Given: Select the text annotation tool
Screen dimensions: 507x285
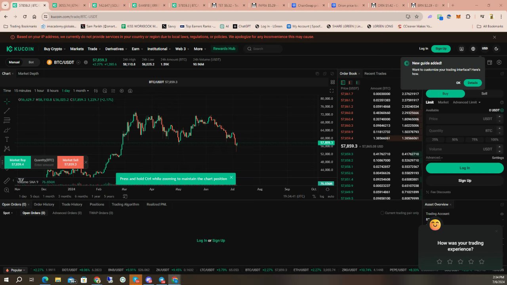Looking at the screenshot, I should 7,139.
